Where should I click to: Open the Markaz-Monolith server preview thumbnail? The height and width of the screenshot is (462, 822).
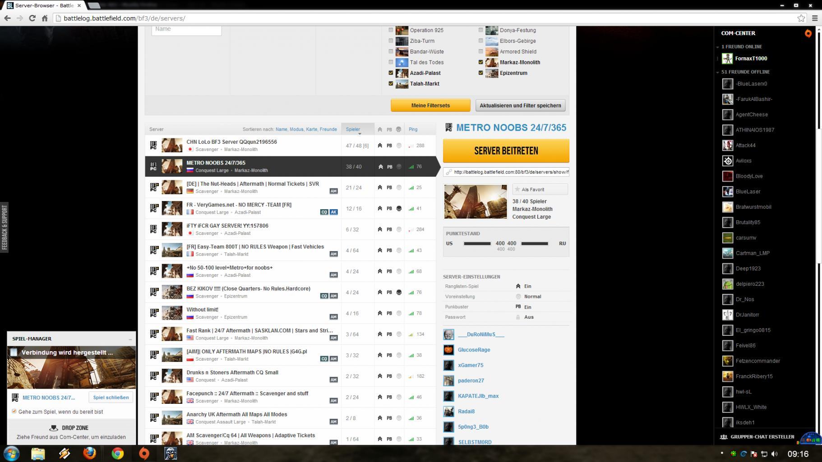(x=476, y=201)
